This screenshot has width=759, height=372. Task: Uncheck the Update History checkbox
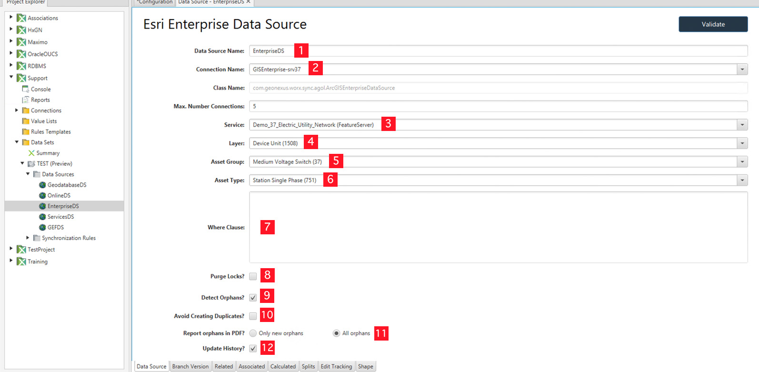pos(253,348)
